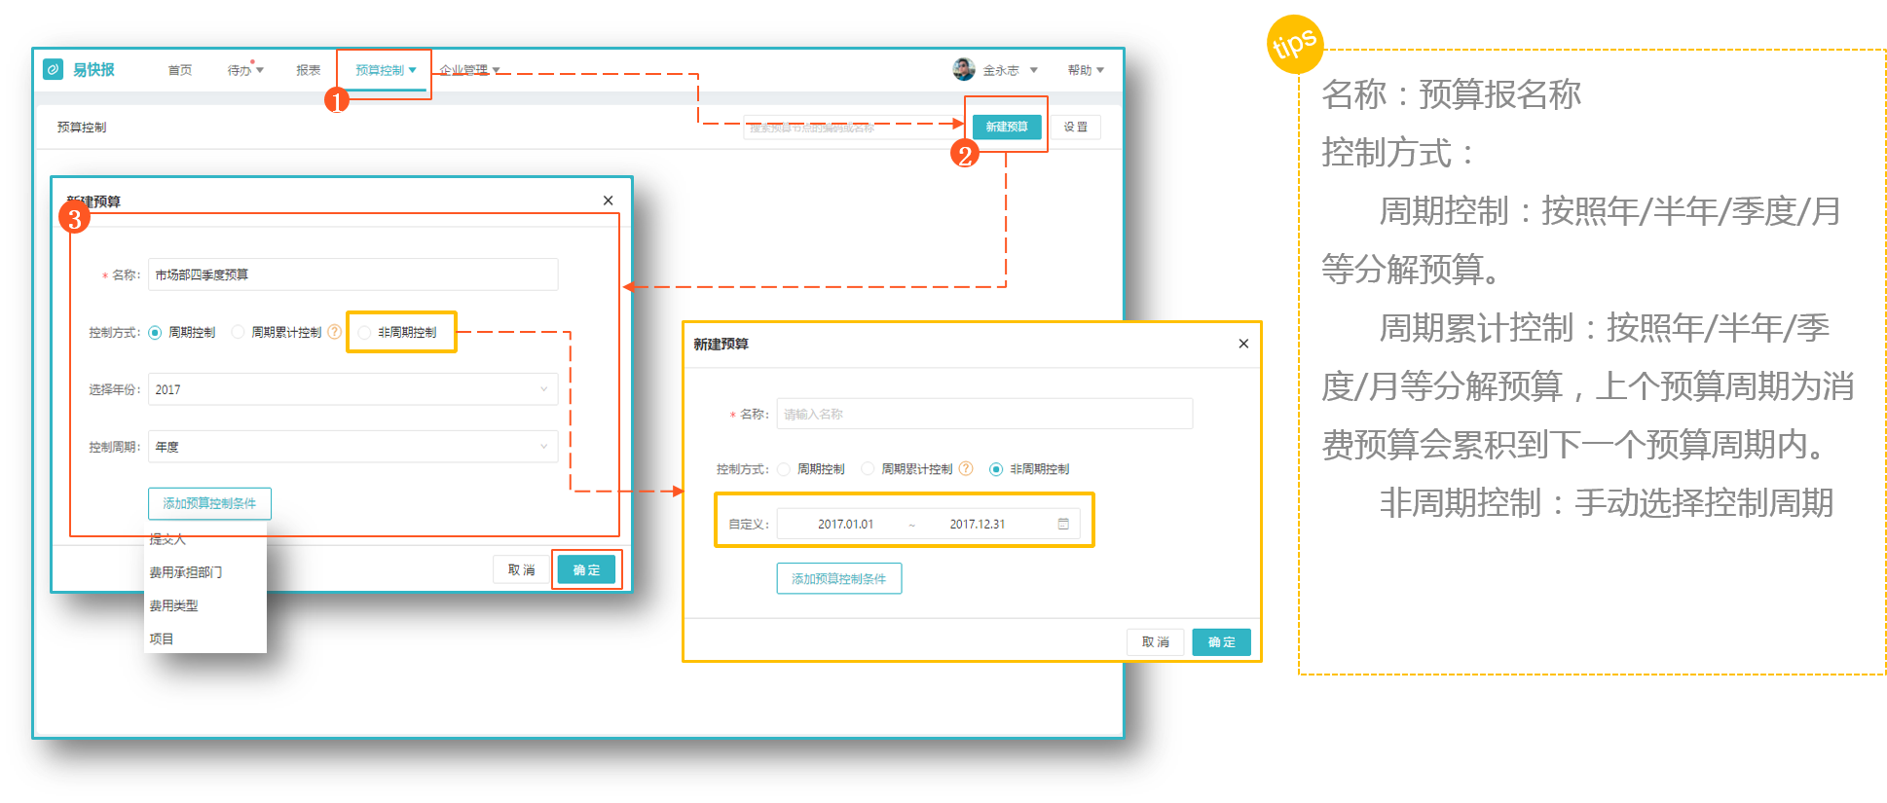Click the 设置 button
The image size is (1887, 803).
pyautogui.click(x=1075, y=127)
